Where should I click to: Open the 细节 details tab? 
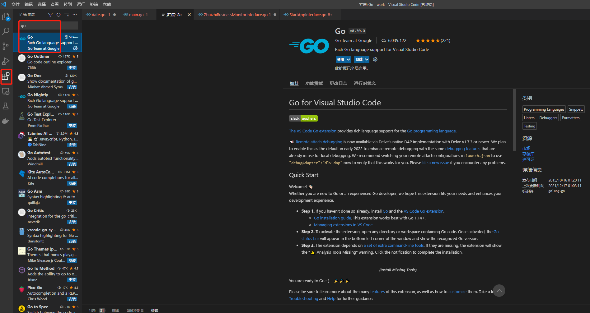tap(294, 83)
